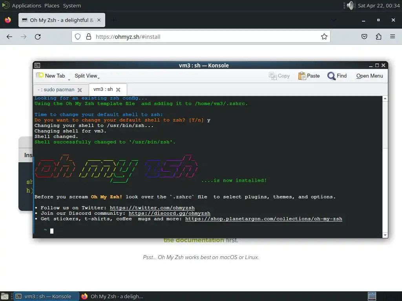Click New Tab in Konsole toolbar

(51, 76)
